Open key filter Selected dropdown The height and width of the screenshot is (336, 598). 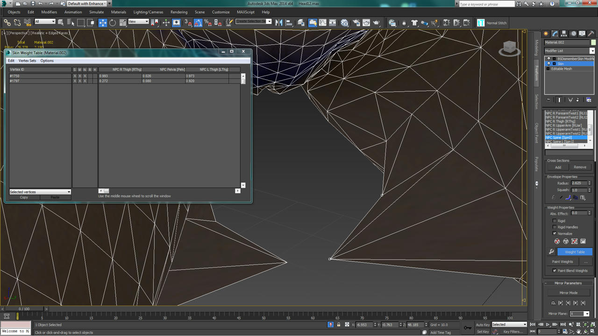[x=509, y=324]
